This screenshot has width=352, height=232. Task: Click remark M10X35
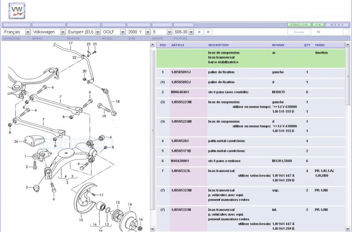pyautogui.click(x=279, y=92)
